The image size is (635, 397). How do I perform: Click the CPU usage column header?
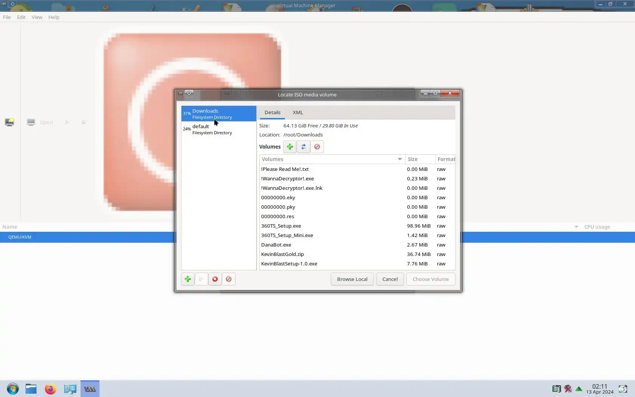[x=597, y=227]
